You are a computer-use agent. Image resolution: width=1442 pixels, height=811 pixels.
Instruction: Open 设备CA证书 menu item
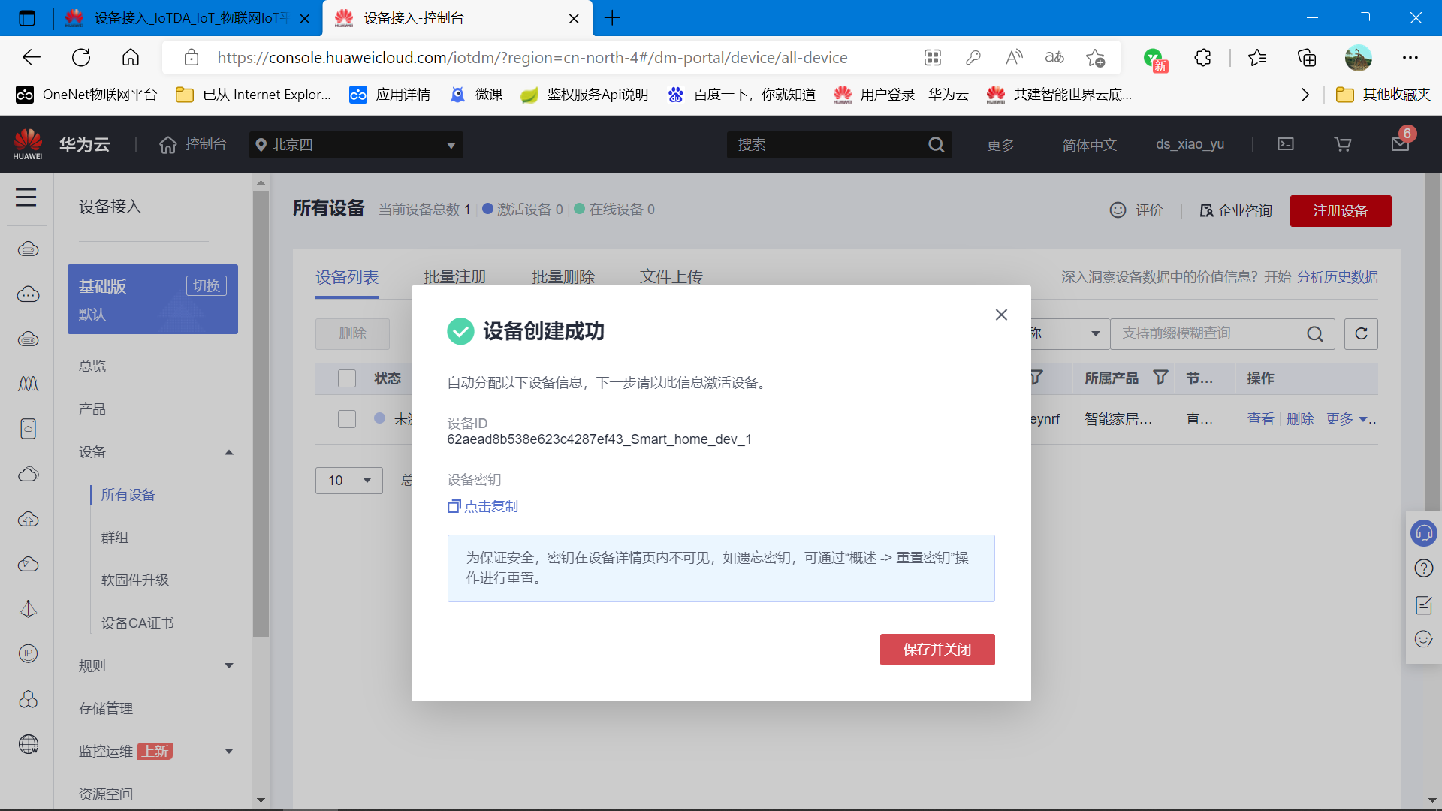[137, 623]
